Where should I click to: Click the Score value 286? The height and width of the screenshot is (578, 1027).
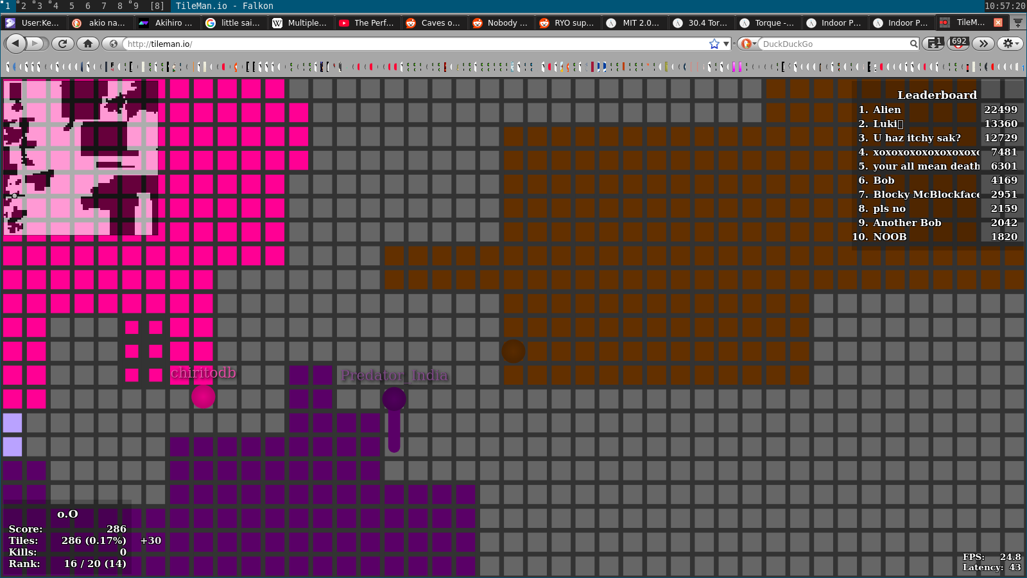click(116, 529)
